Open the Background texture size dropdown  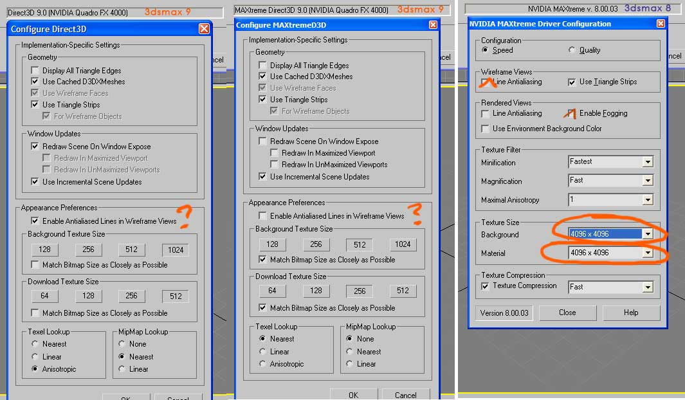click(648, 234)
